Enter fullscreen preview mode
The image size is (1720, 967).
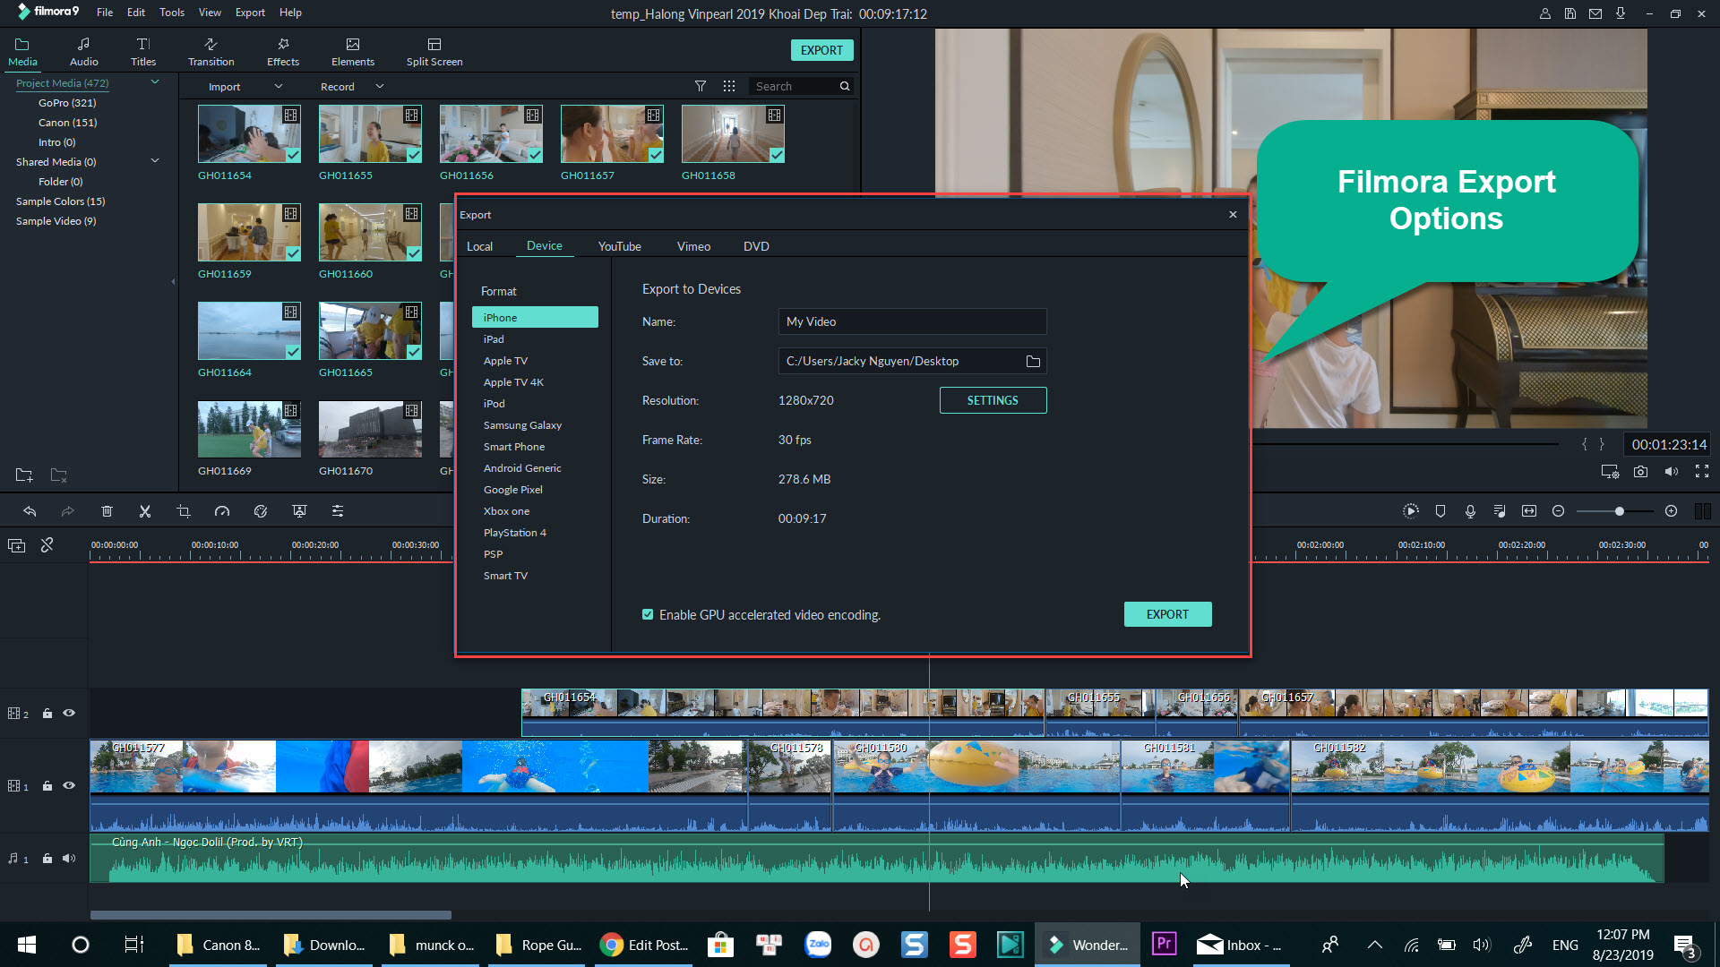click(1702, 472)
